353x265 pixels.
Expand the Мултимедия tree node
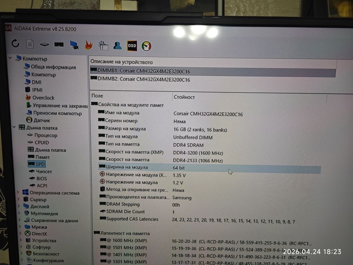point(19,213)
